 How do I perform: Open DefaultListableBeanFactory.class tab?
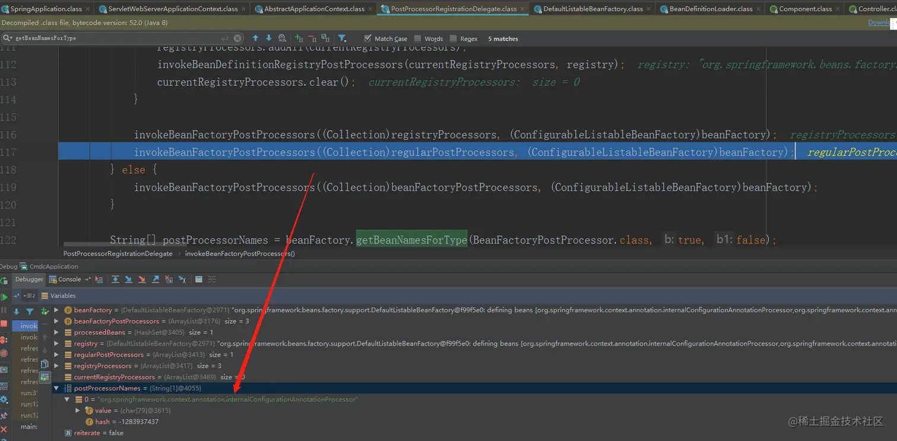click(593, 9)
